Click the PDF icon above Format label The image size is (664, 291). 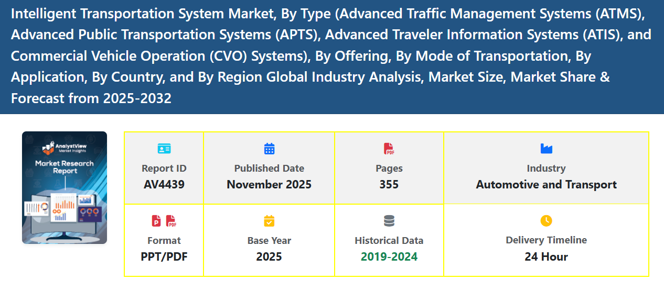(172, 221)
